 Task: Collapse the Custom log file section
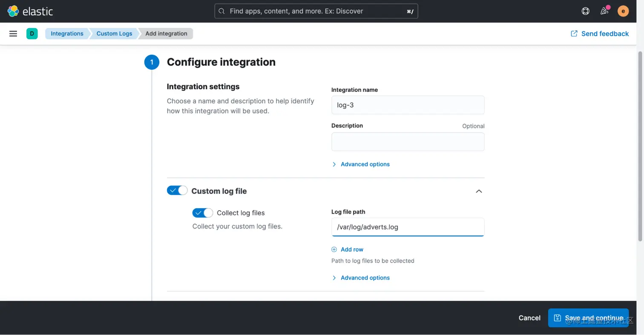pyautogui.click(x=479, y=191)
